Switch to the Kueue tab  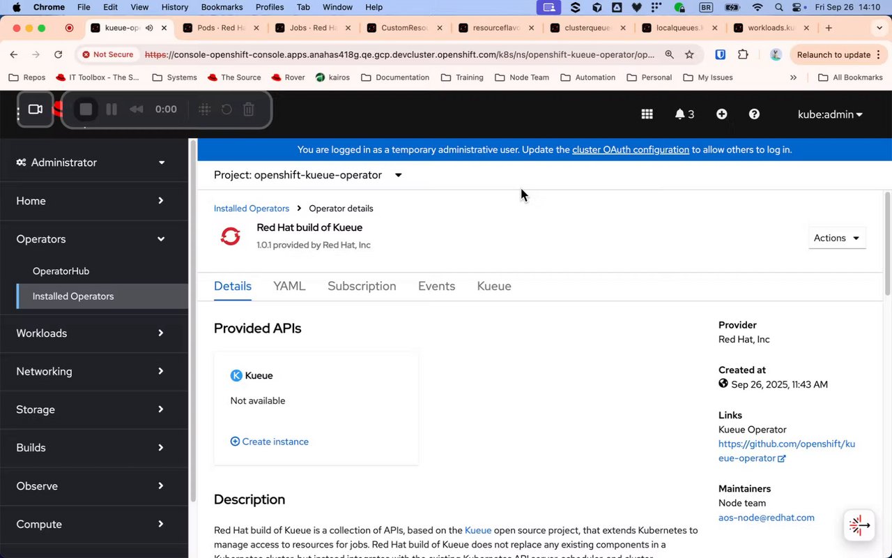click(x=494, y=286)
